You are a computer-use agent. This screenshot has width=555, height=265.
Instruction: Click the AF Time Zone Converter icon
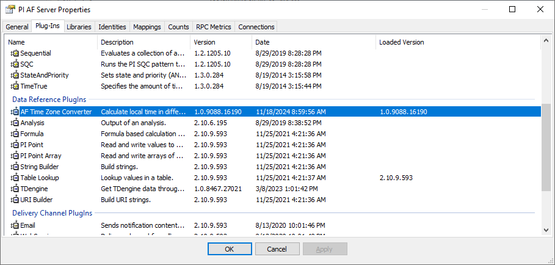(x=15, y=112)
